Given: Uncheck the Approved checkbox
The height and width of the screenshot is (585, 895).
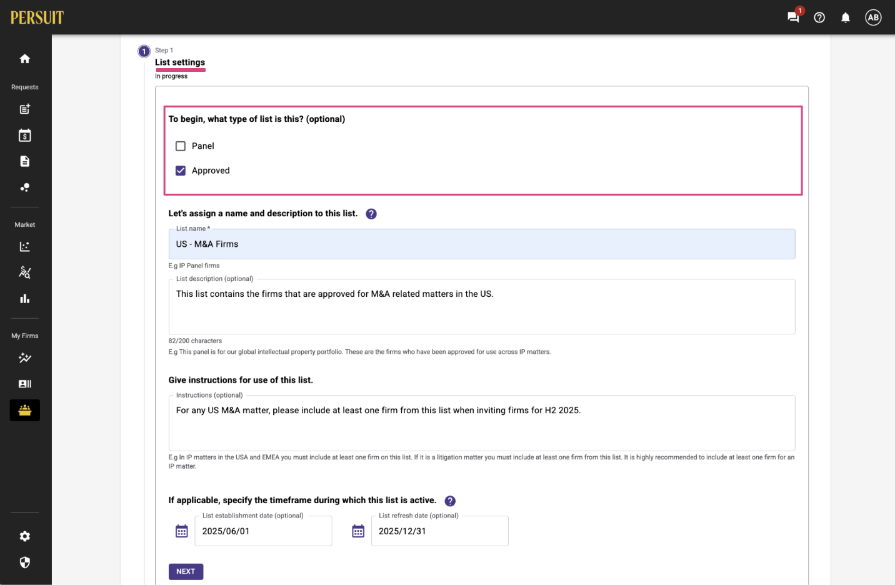Looking at the screenshot, I should click(x=181, y=171).
